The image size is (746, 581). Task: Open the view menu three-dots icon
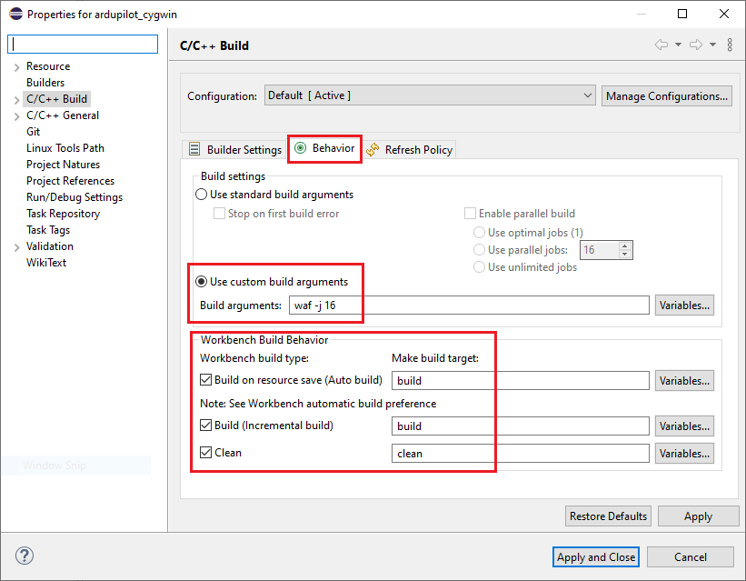pyautogui.click(x=731, y=45)
